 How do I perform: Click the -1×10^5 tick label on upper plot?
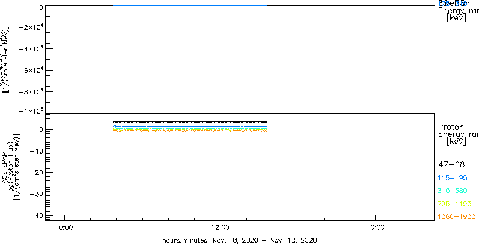pos(31,111)
